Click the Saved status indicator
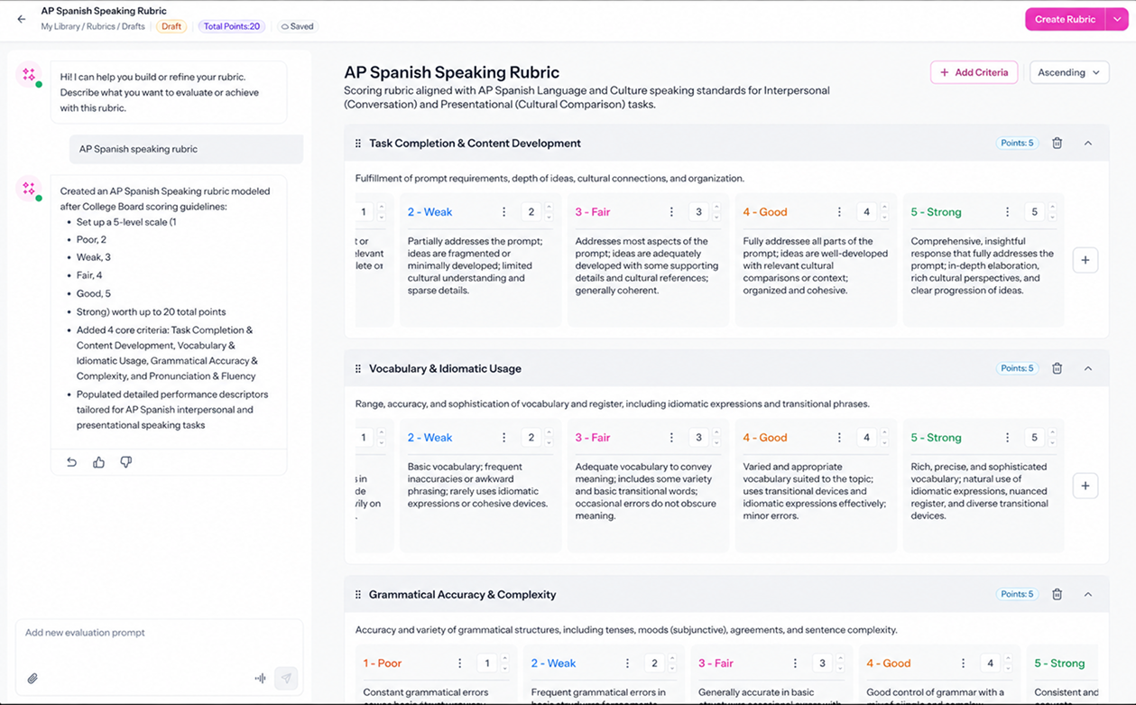Viewport: 1136px width, 705px height. [x=297, y=26]
